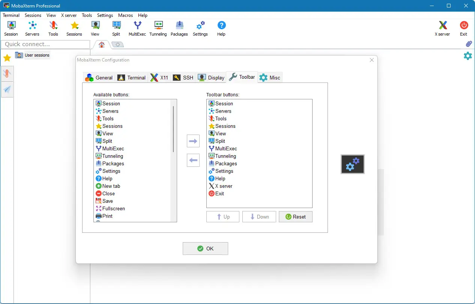This screenshot has width=475, height=304.
Task: Select Tunneling in Available buttons list
Action: tap(109, 156)
